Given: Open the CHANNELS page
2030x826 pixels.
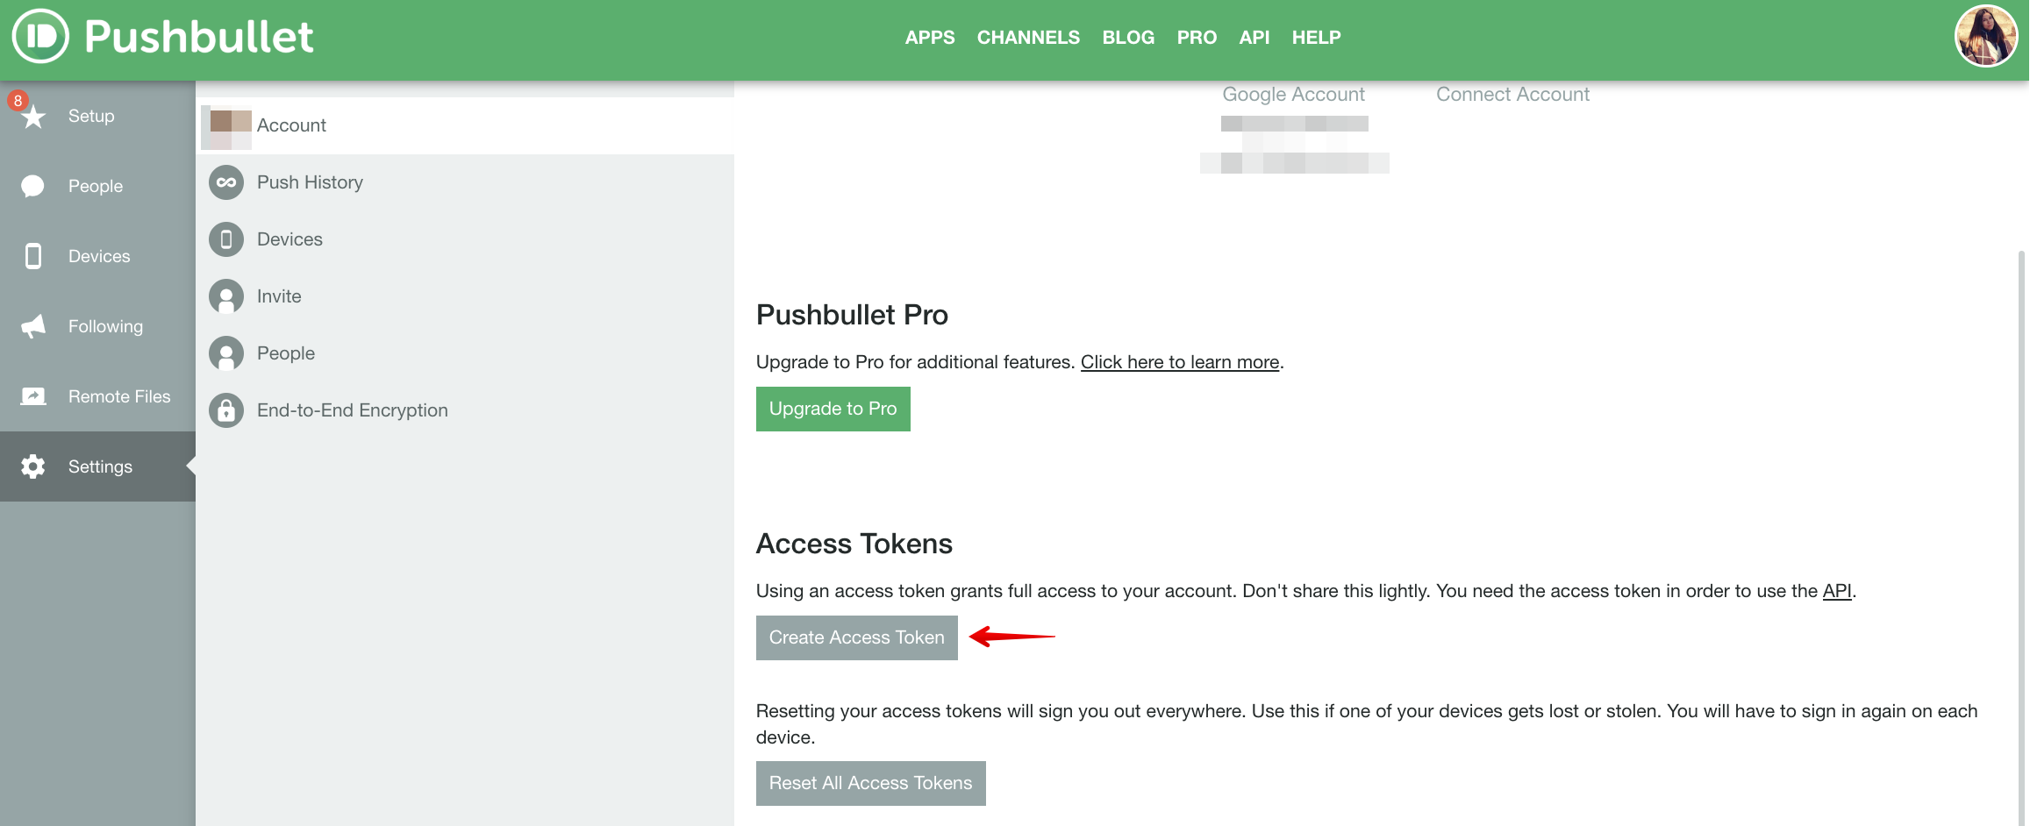Looking at the screenshot, I should coord(1028,38).
